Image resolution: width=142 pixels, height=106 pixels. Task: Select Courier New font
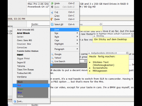click(x=31, y=44)
